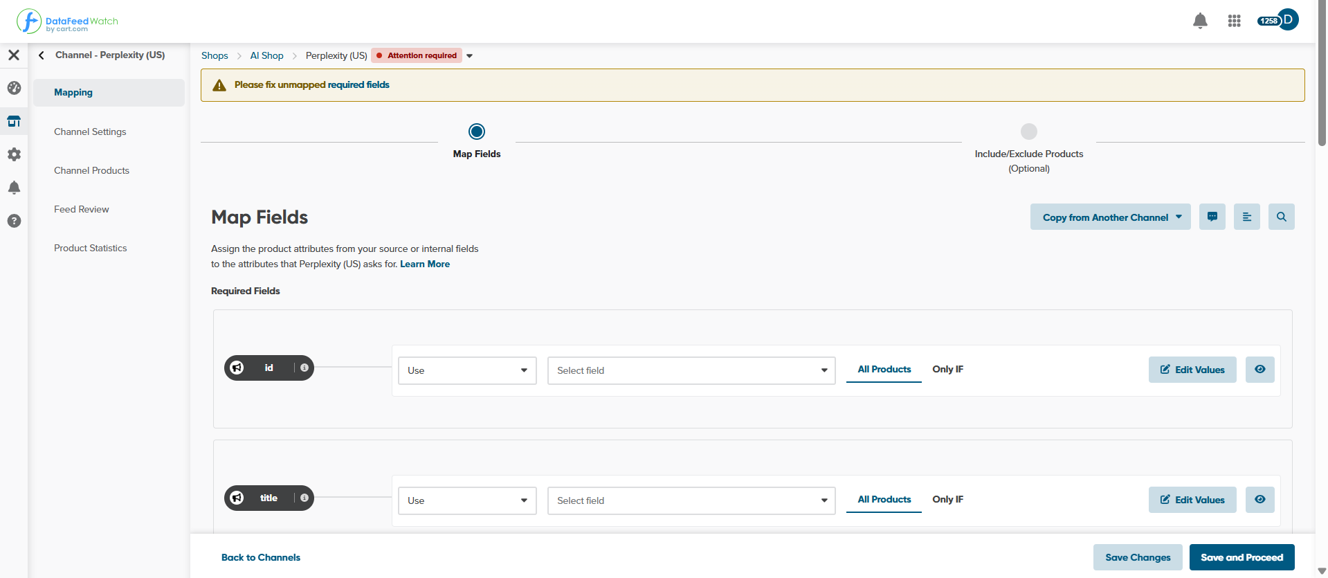Select the Only IF tab for title
This screenshot has height=578, width=1328.
click(x=947, y=500)
